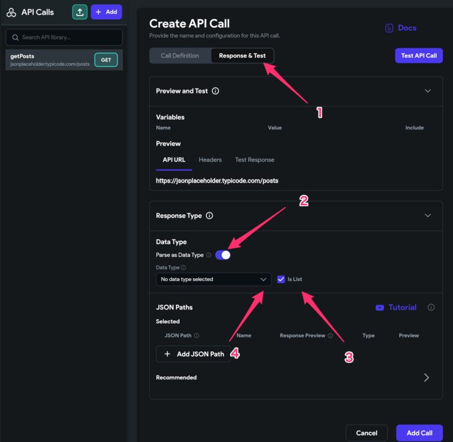Screen dimensions: 453x442
Task: Open the No data type selected dropdown
Action: pyautogui.click(x=213, y=279)
